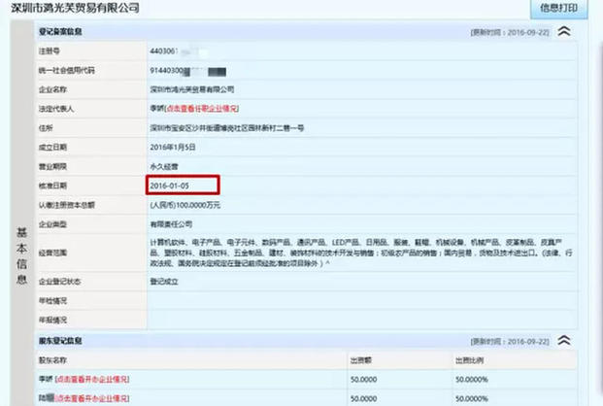Viewport: 603px width, 406px height.
Task: Click the 出资比例 column header
Action: point(468,360)
